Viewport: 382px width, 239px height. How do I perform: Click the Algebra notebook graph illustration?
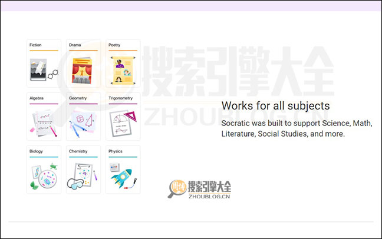coord(44,124)
